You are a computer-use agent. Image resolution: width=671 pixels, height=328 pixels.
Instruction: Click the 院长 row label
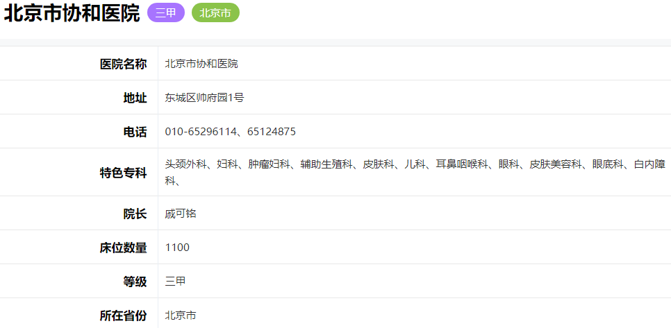point(135,214)
